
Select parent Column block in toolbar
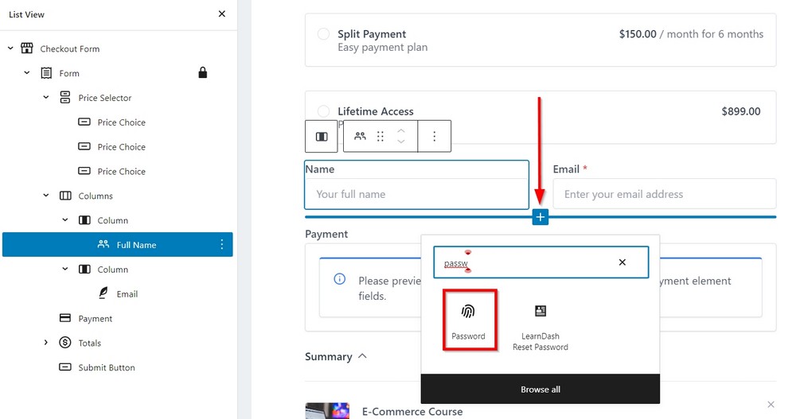click(x=322, y=137)
